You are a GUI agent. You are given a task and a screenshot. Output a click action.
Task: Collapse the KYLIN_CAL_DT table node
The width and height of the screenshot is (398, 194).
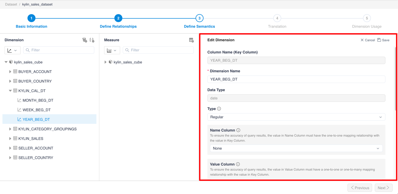[10, 91]
